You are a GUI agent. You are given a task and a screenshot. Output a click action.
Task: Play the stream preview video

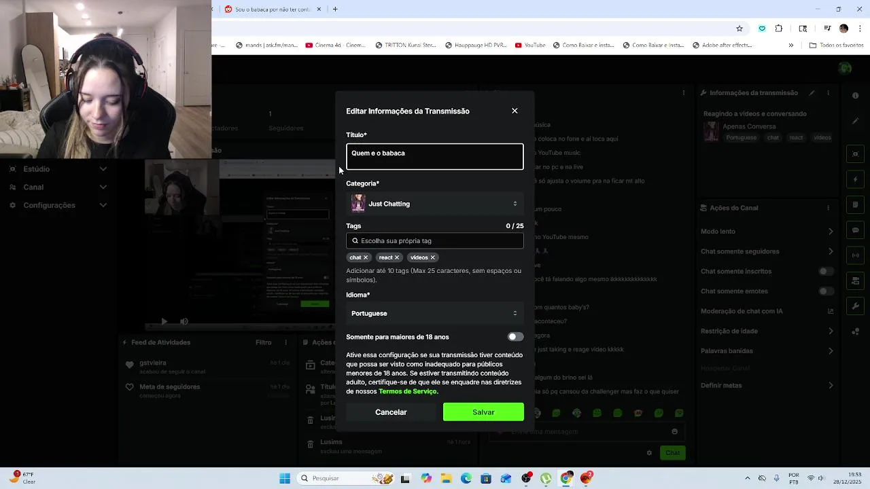pos(164,321)
